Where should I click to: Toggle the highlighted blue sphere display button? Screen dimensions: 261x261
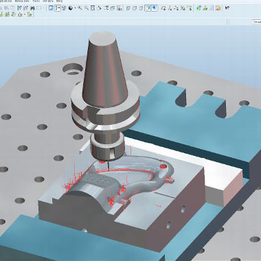coord(155,8)
